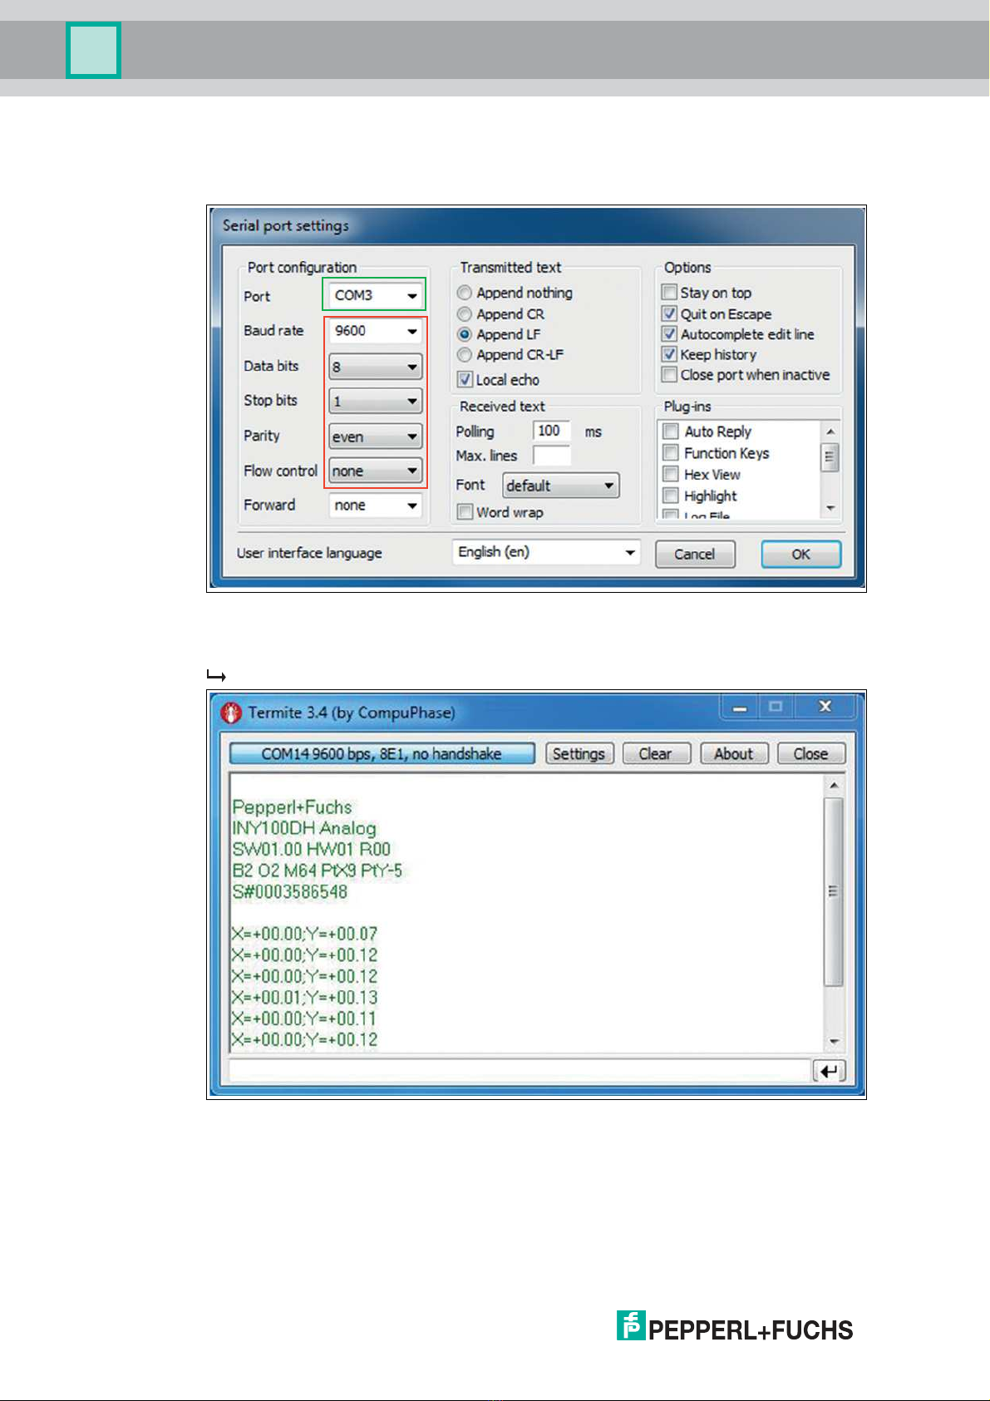Close the Termite window with the X

point(825,707)
